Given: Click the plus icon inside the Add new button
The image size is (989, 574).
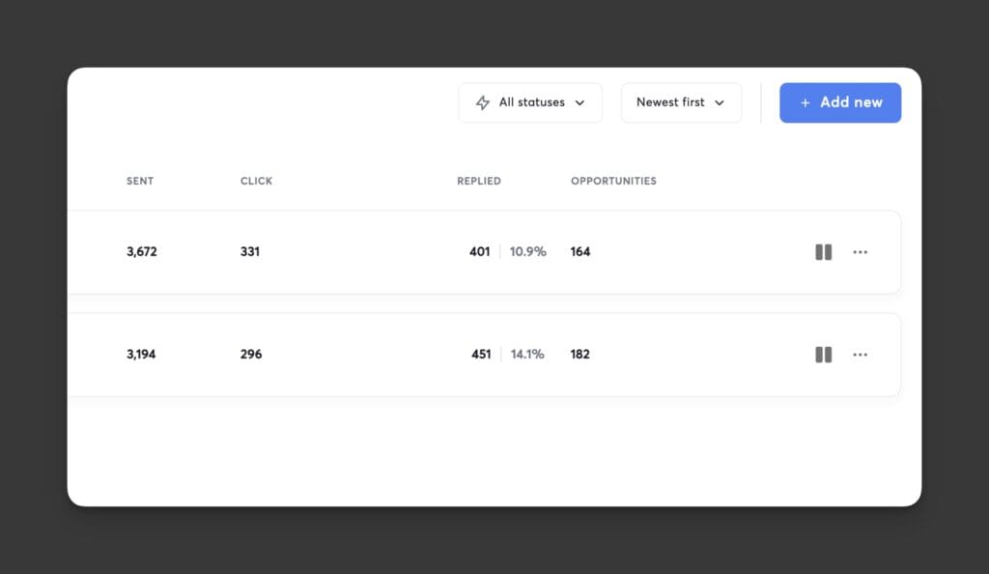Looking at the screenshot, I should pos(804,102).
